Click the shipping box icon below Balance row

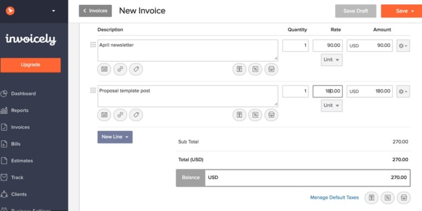[x=404, y=198]
